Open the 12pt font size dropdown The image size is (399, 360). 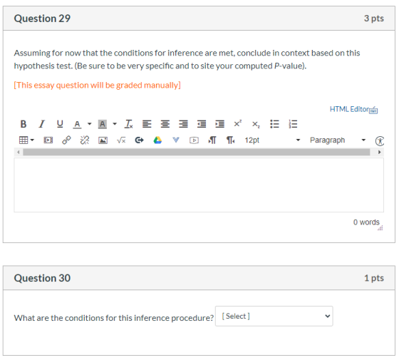272,140
